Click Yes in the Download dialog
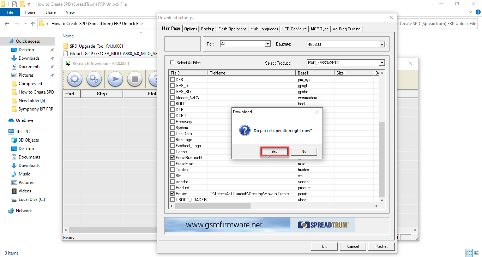 click(x=275, y=151)
